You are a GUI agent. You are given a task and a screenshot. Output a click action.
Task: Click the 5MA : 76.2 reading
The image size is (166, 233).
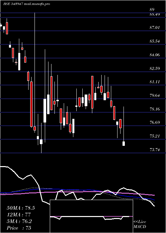click(x=19, y=221)
